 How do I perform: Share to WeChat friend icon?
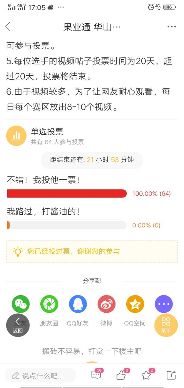point(21,304)
